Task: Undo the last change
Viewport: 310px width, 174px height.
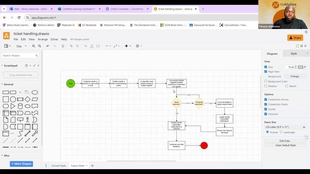Action: [x=48, y=46]
